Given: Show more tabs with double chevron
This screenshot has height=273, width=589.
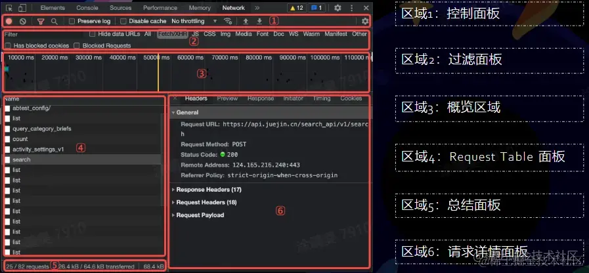Looking at the screenshot, I should (257, 7).
